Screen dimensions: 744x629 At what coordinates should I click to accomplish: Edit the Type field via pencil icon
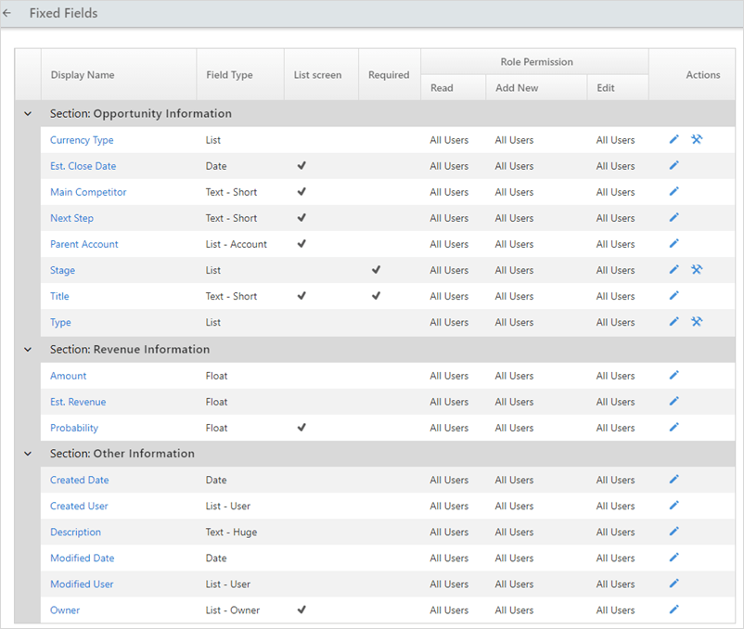point(673,322)
